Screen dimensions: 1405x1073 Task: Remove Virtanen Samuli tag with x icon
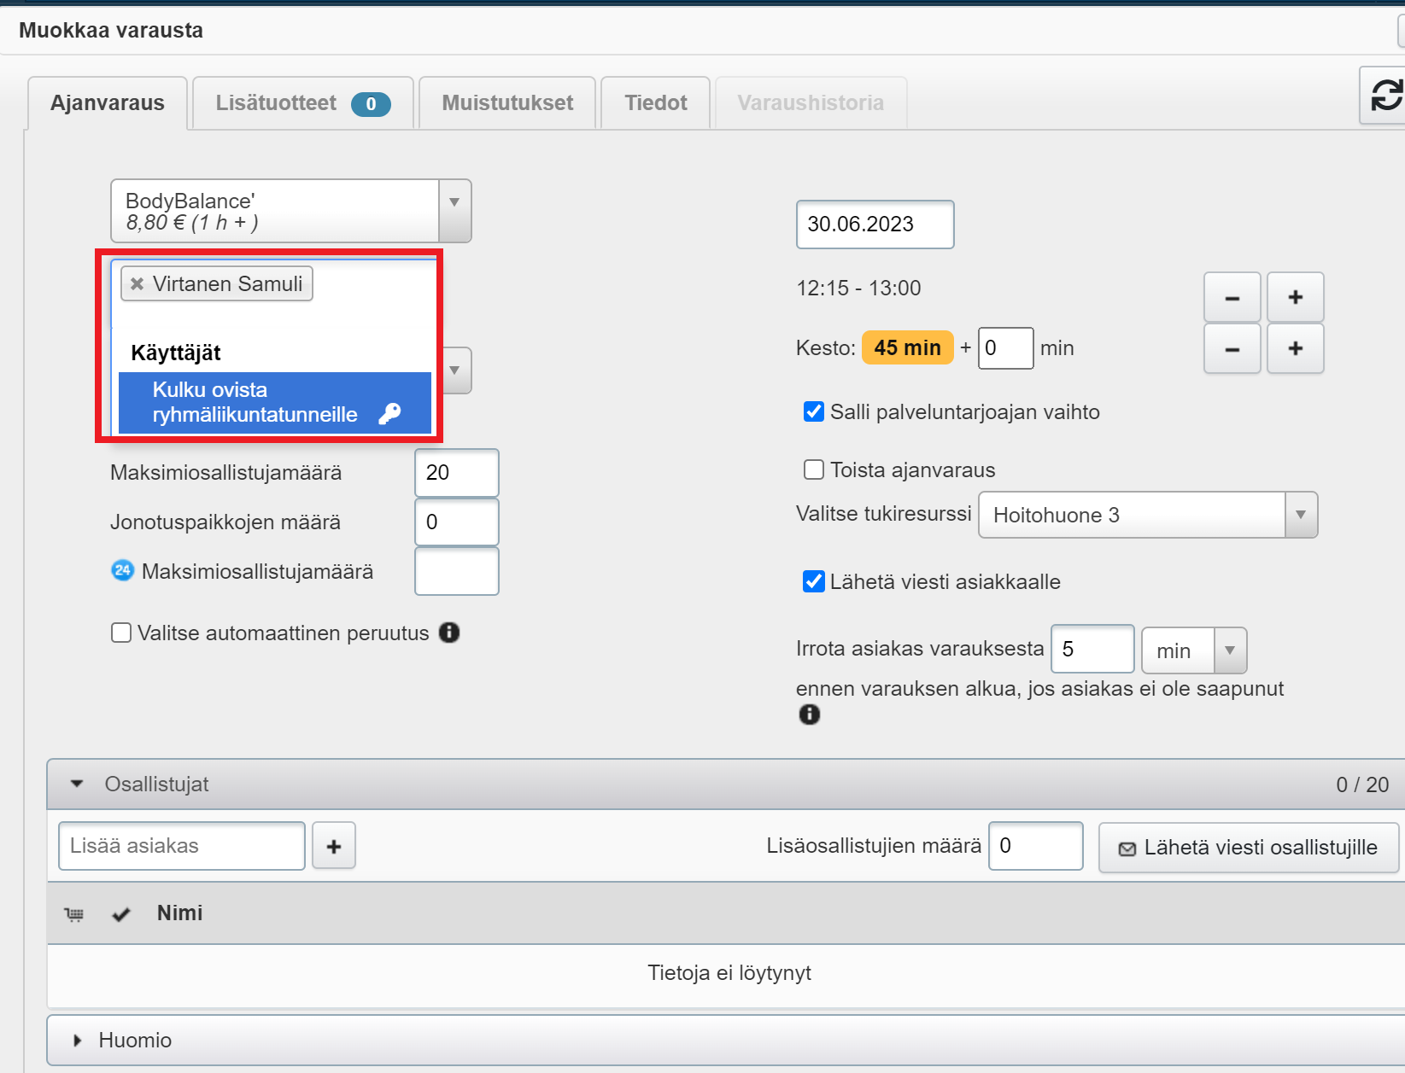137,284
